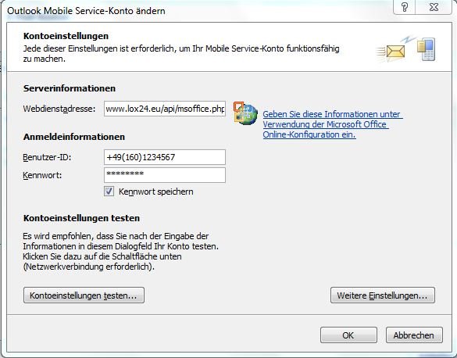Click the 'Es wird empfohlen' description paragraph

click(120, 251)
